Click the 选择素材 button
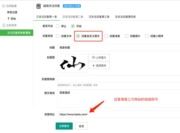Viewport: 180px width, 133px height. tap(99, 65)
